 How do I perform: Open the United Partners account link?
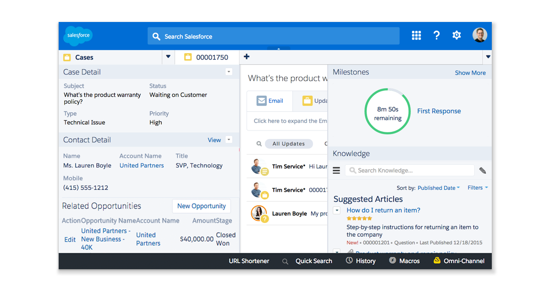(x=142, y=166)
